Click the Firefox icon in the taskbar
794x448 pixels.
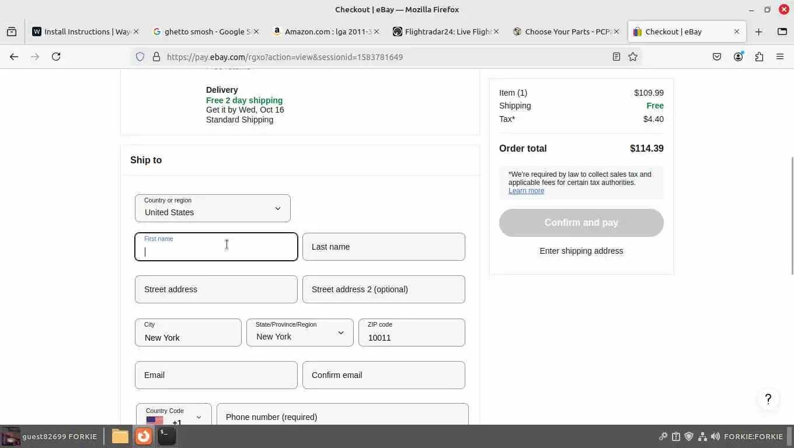click(x=144, y=436)
